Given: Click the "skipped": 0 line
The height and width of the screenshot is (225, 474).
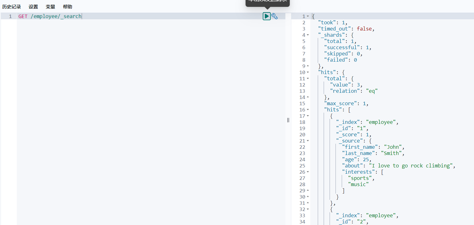Looking at the screenshot, I should coord(343,54).
